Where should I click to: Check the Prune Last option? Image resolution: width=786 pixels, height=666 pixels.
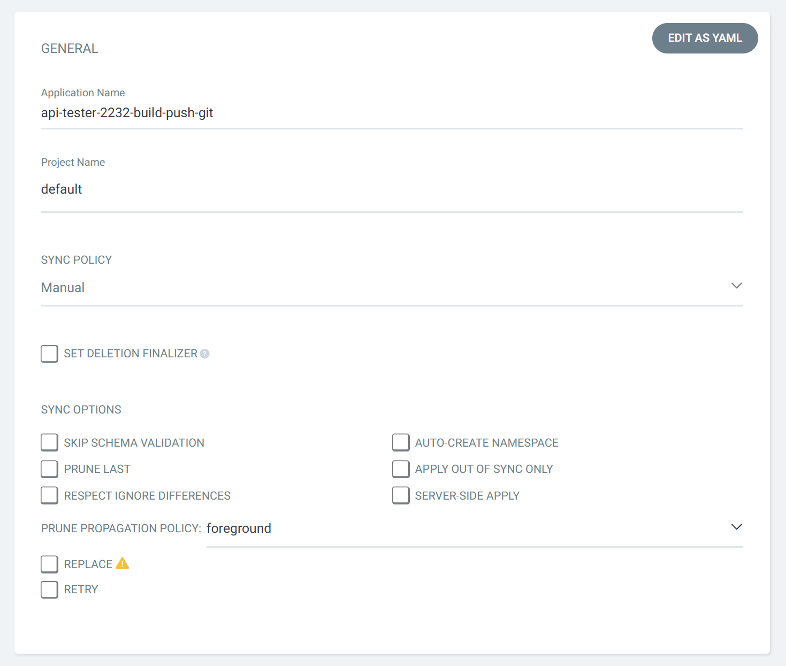(50, 469)
